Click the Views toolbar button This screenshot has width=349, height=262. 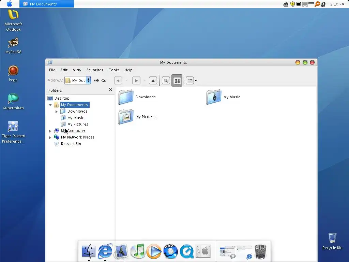[189, 81]
